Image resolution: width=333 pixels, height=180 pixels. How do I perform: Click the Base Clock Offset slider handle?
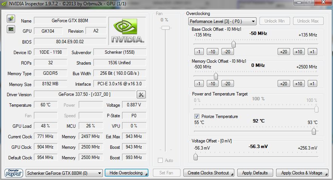point(234,44)
